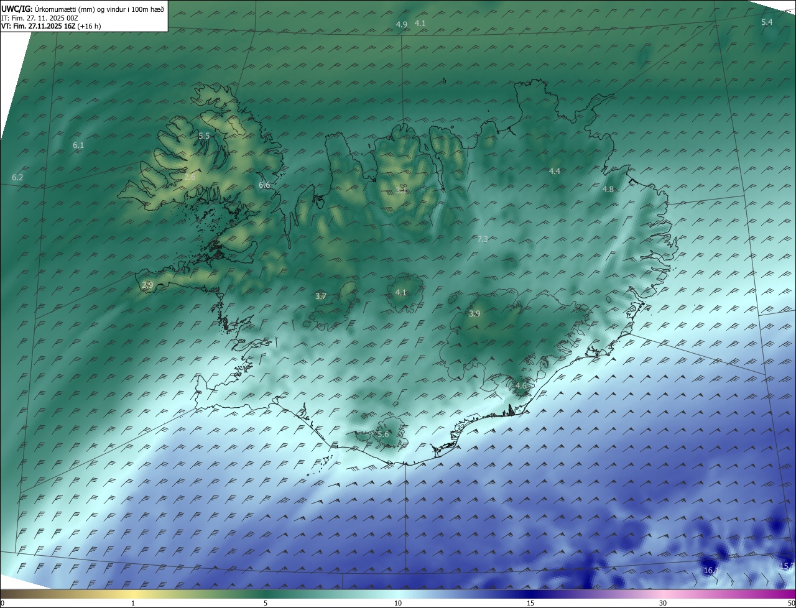This screenshot has height=608, width=796.
Task: Select the 7.3 value in central Iceland
Action: click(x=483, y=239)
